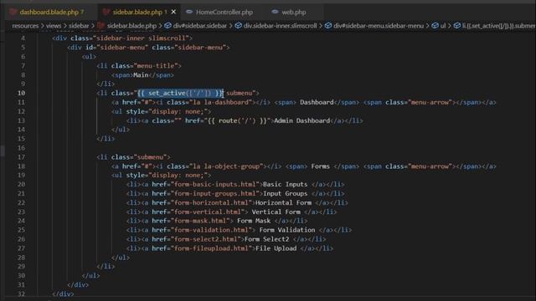Click 'form-input-groups.html' href

[x=214, y=194]
